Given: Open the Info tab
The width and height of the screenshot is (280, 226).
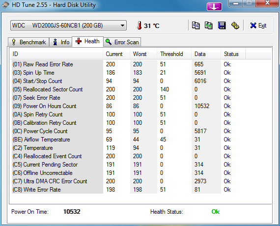Looking at the screenshot, I should click(61, 42).
